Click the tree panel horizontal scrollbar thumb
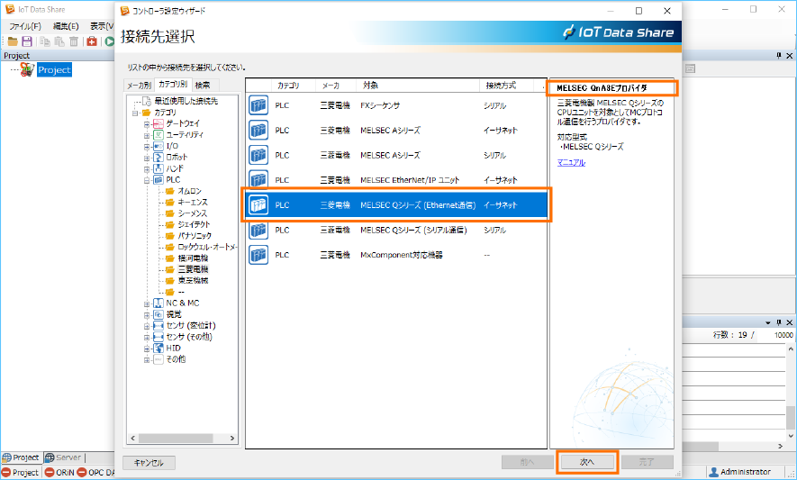The image size is (797, 480). (176, 438)
